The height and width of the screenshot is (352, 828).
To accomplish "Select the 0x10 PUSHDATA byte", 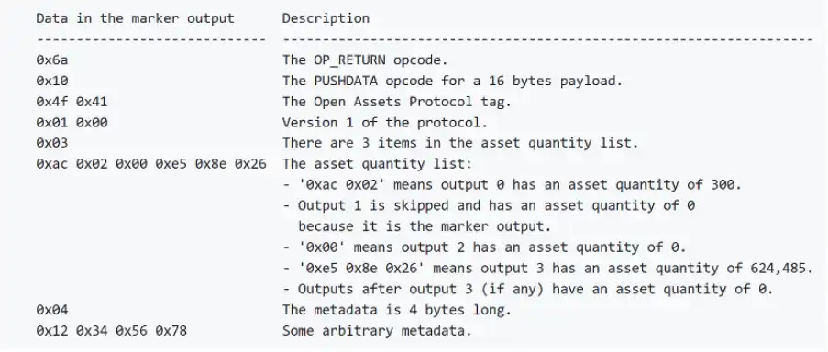I will (x=51, y=81).
